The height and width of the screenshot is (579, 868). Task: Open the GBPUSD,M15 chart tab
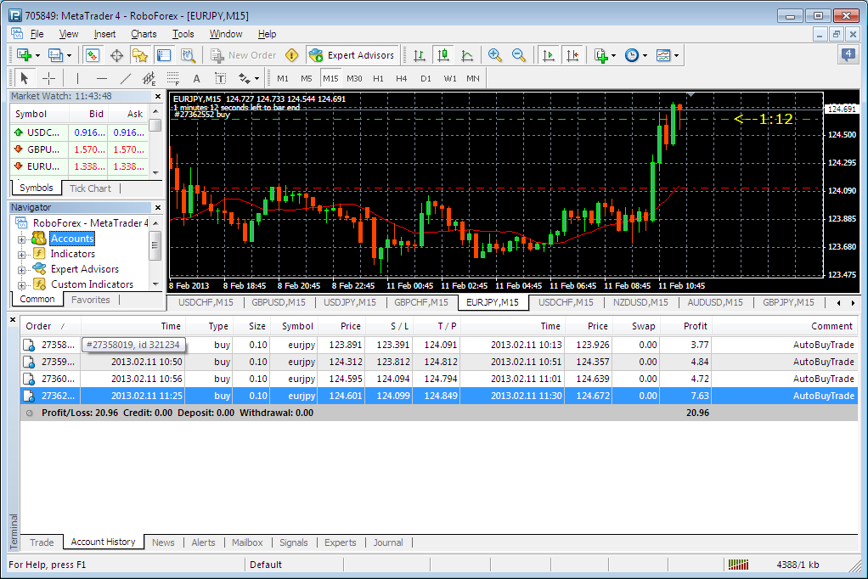(x=279, y=302)
